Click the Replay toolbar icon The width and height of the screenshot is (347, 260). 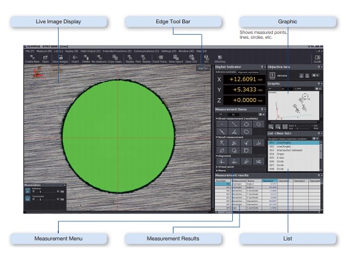coord(129,59)
